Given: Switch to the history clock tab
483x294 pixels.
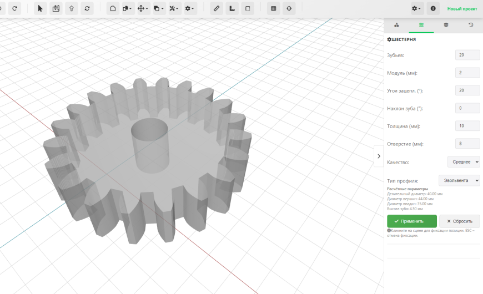Looking at the screenshot, I should tap(471, 25).
